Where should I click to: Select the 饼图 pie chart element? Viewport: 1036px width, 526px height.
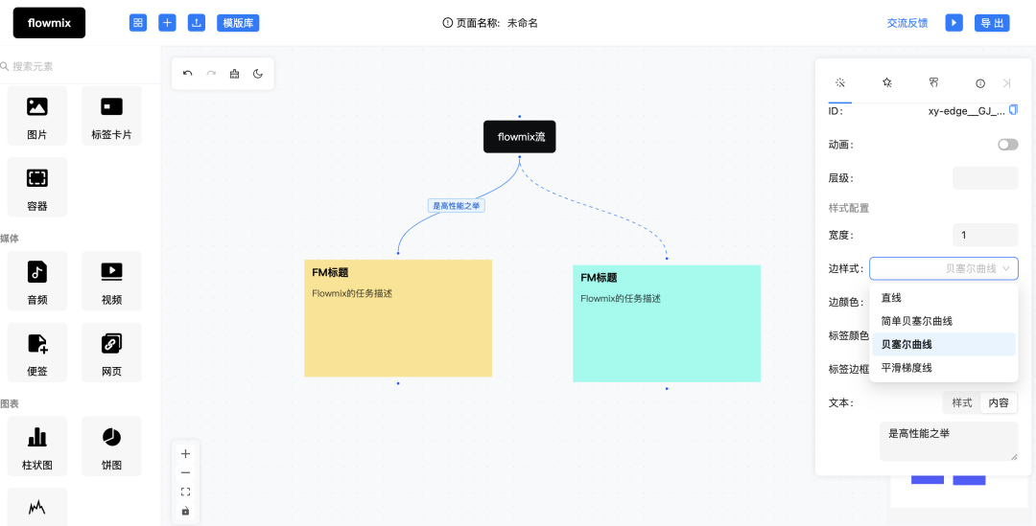coord(111,446)
